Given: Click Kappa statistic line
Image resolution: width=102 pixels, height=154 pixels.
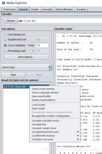Looking at the screenshot, I should pos(67,83).
